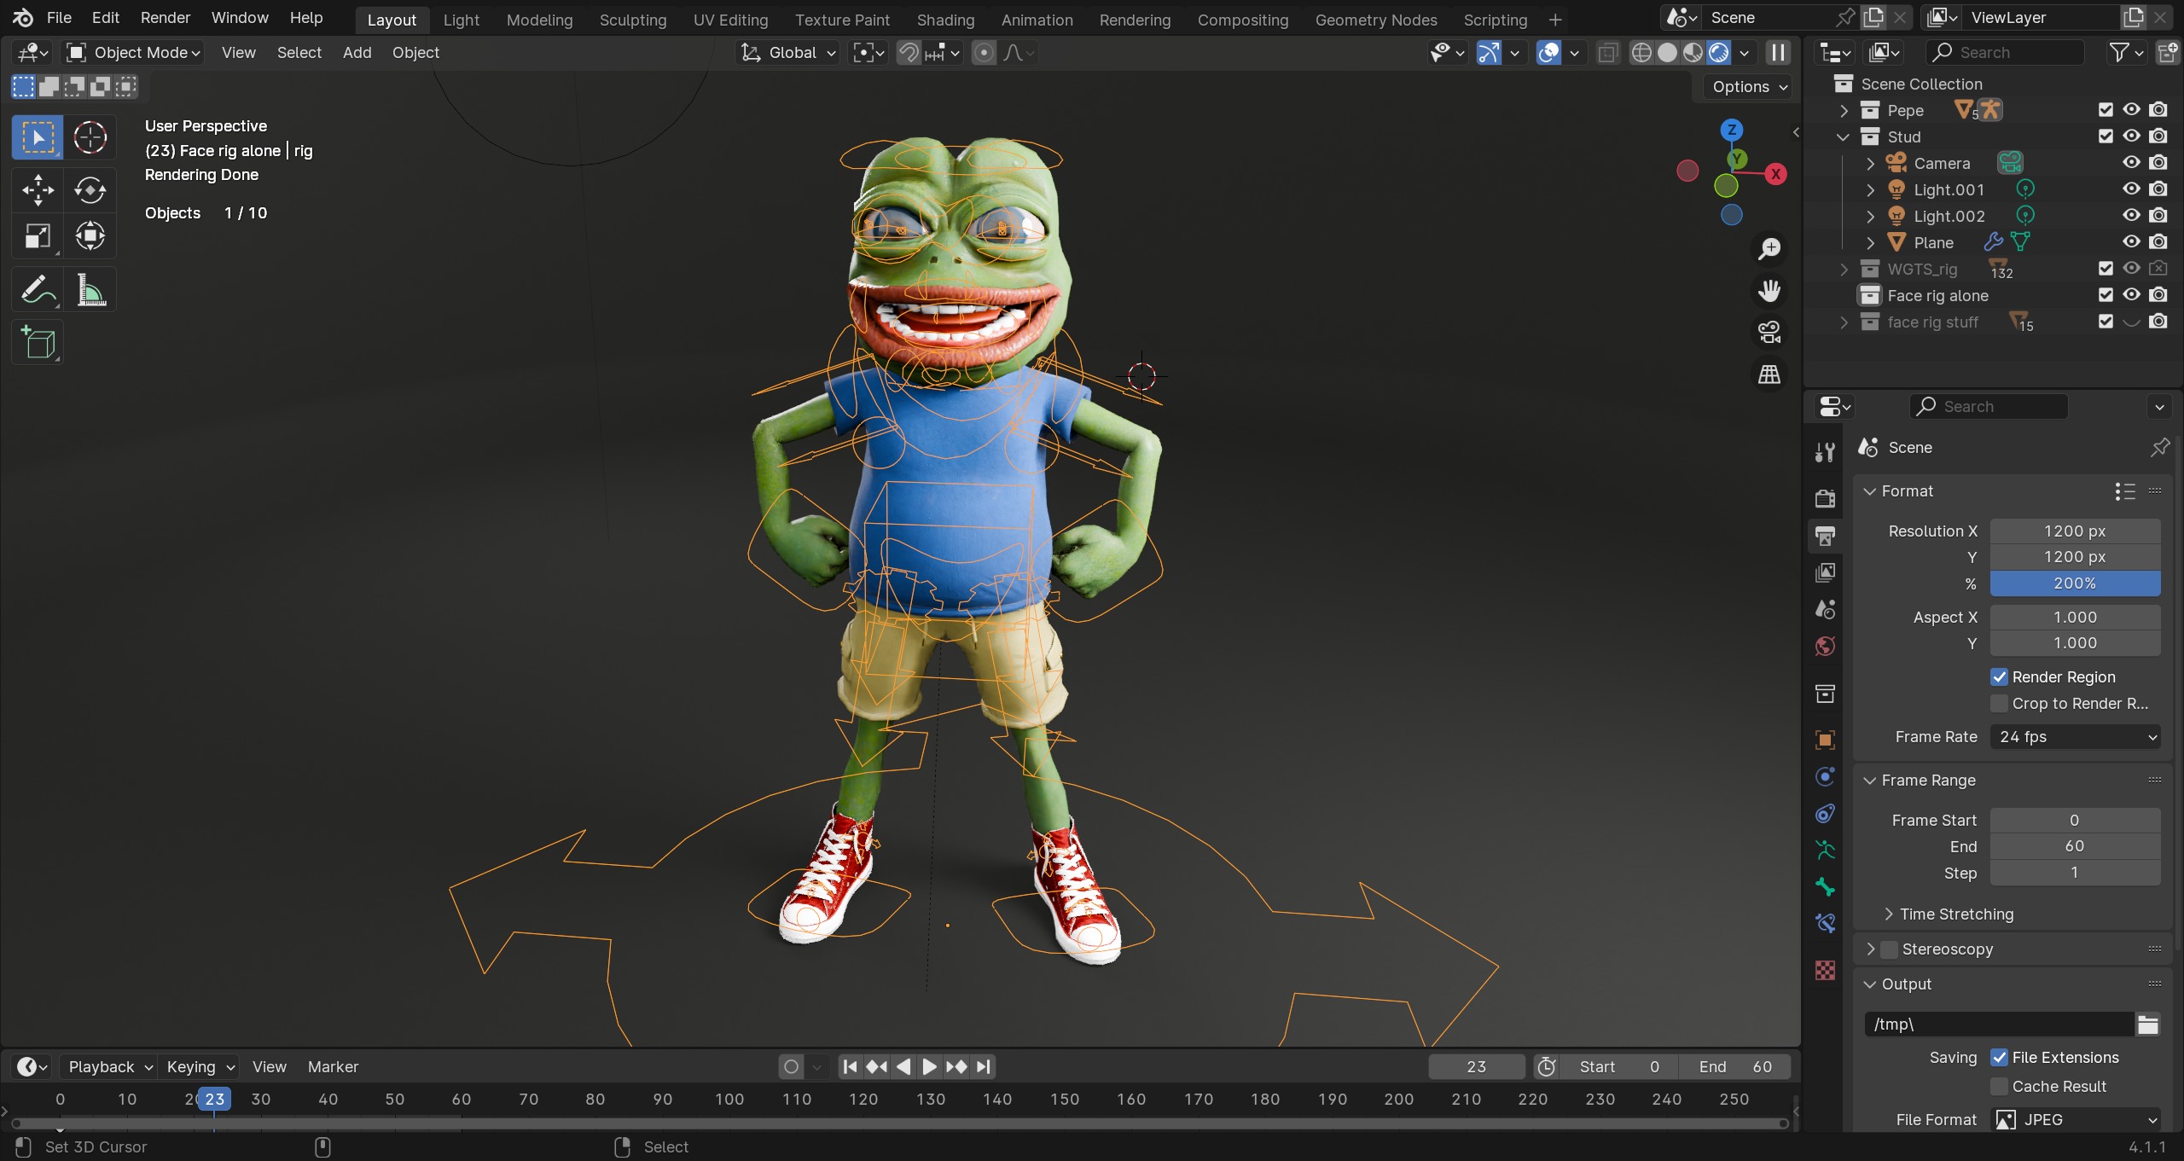Viewport: 2184px width, 1161px height.
Task: Click the zoom viewport magnifier icon
Action: [x=1769, y=249]
